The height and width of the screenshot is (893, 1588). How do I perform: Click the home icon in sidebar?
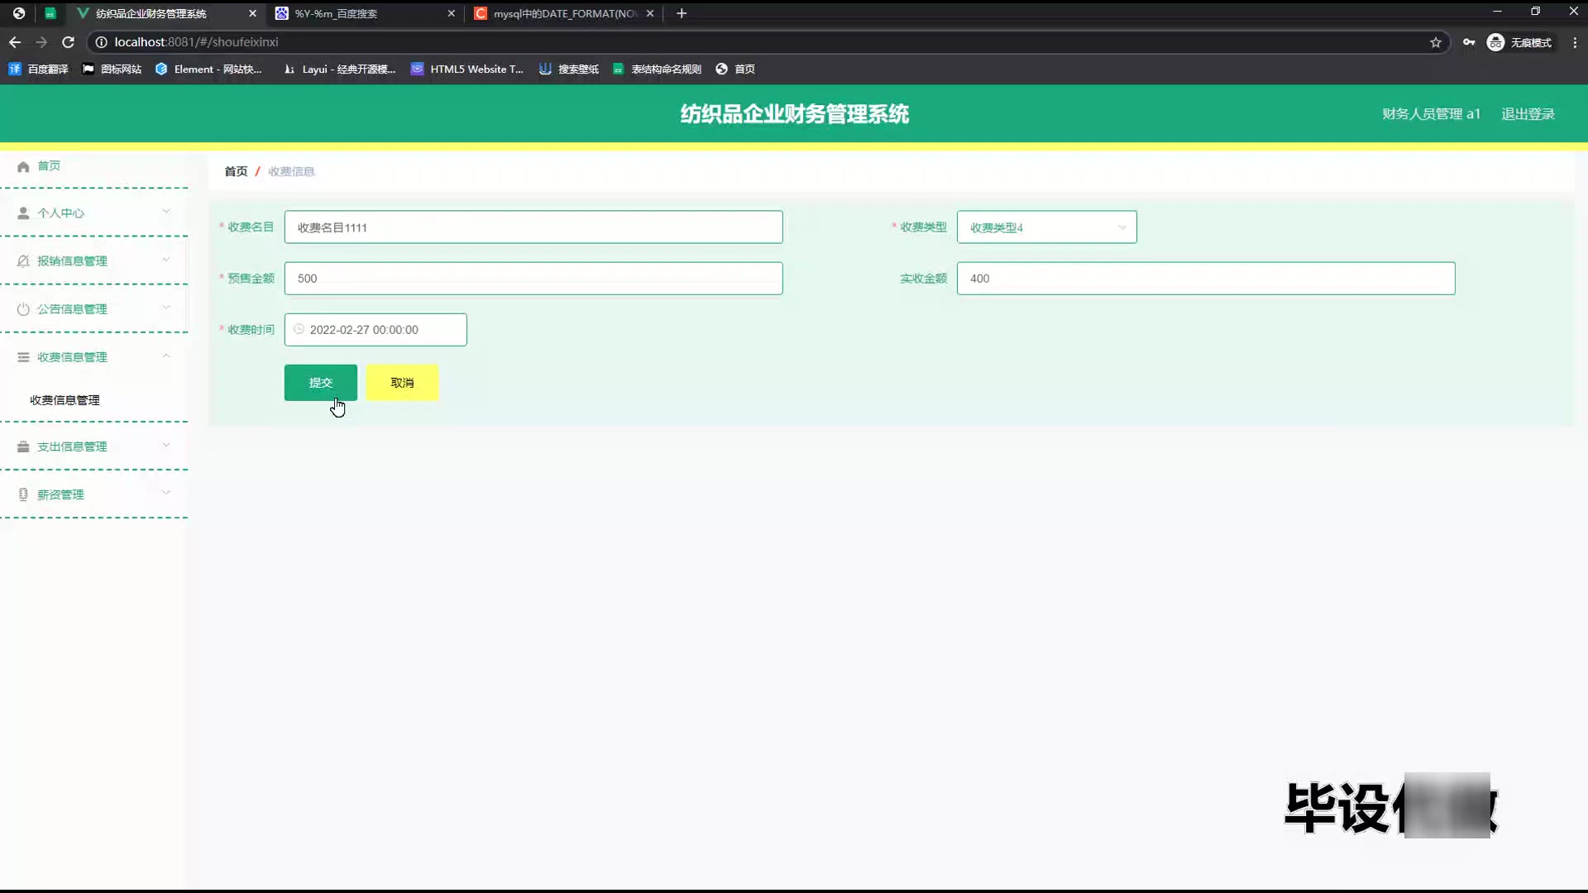pos(23,166)
